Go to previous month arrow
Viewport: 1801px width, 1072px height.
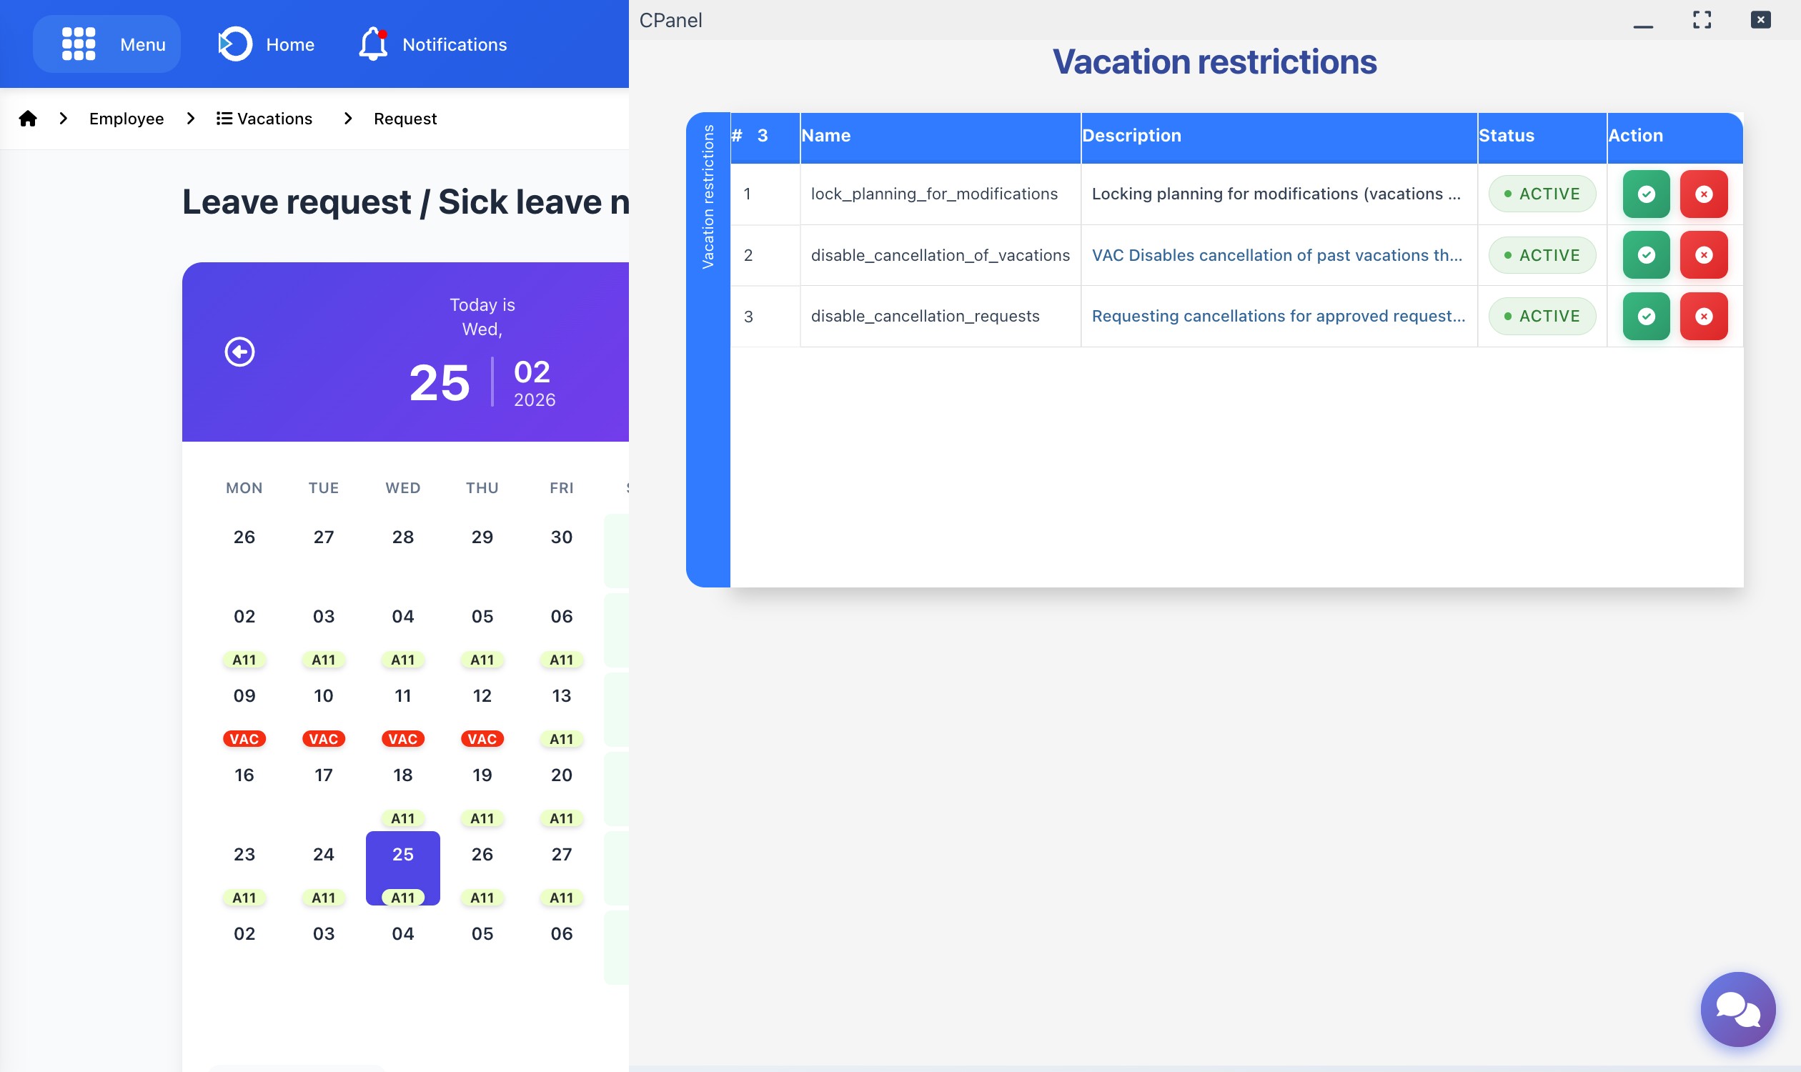pyautogui.click(x=240, y=352)
